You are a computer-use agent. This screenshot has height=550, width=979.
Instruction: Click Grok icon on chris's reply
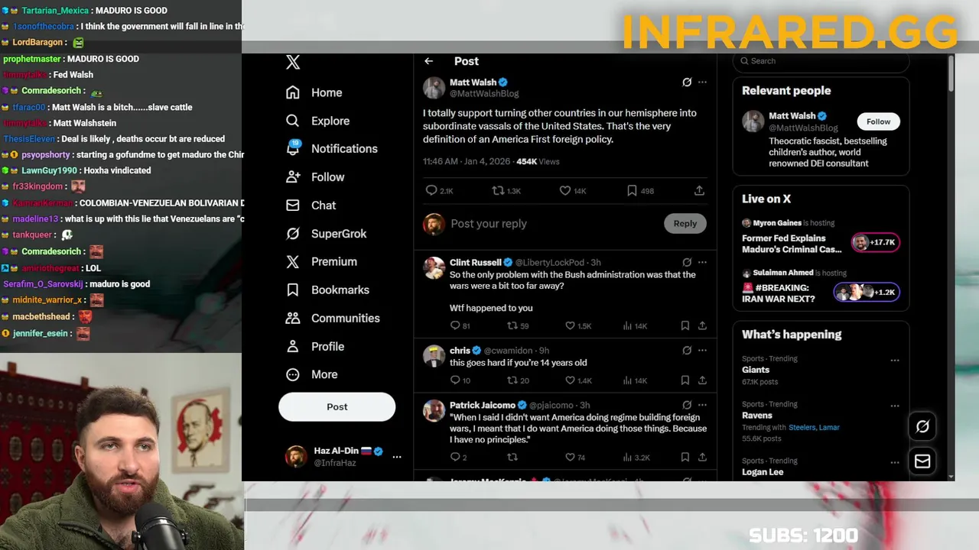(687, 350)
